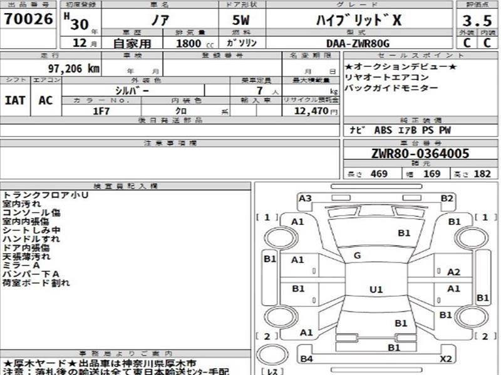Click the ★オークションデビュー★ sales point
The height and width of the screenshot is (375, 501).
click(x=401, y=67)
